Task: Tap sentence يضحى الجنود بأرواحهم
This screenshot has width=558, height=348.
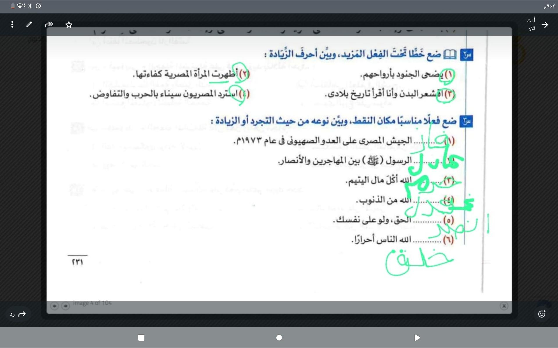Action: click(x=402, y=75)
